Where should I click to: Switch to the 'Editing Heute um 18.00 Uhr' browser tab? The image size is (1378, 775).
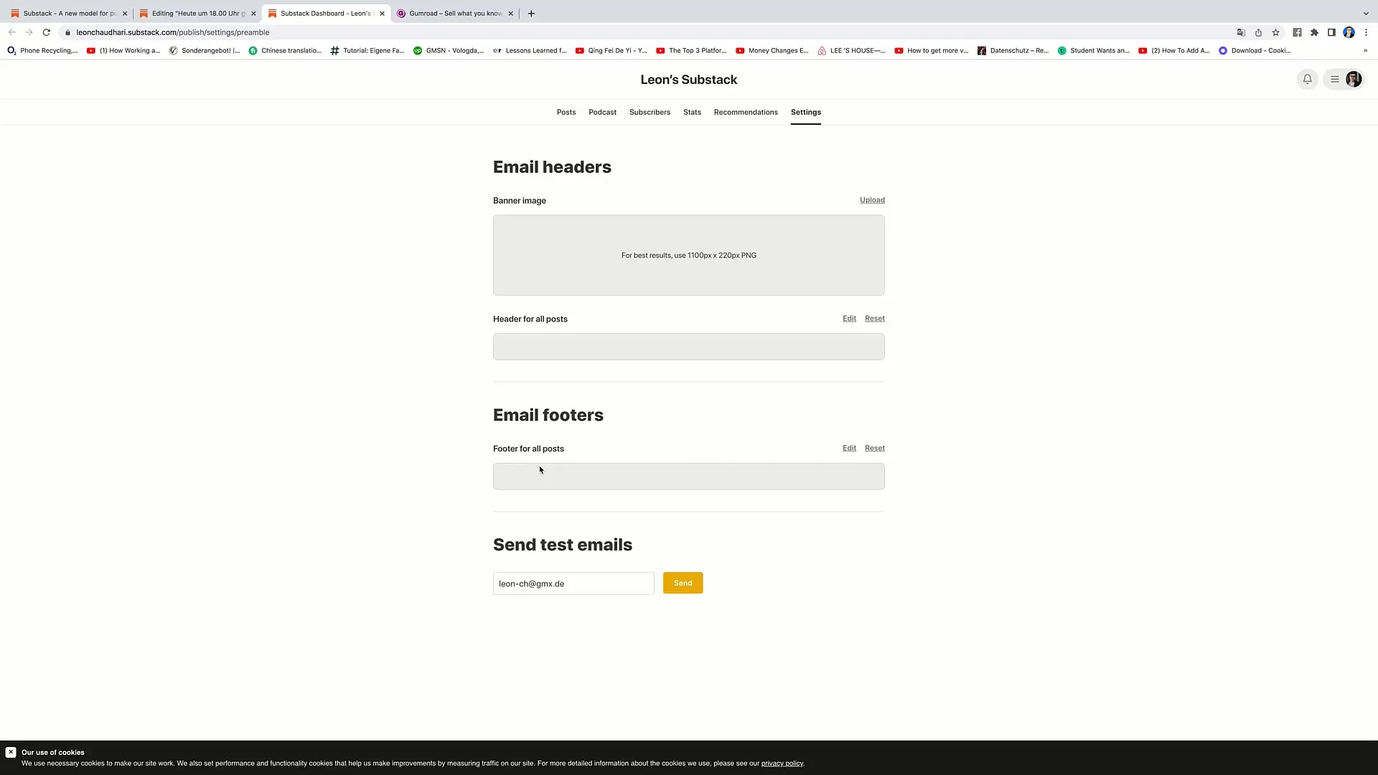[198, 13]
